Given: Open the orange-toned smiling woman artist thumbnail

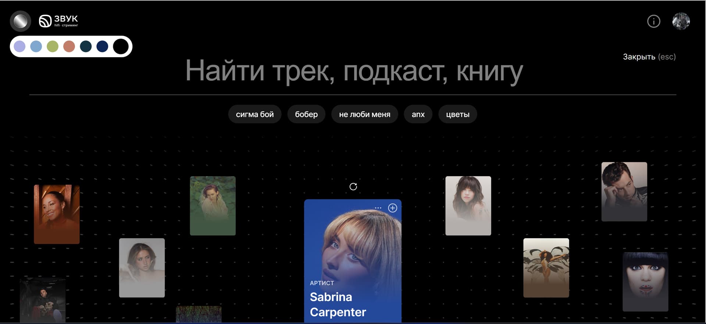Looking at the screenshot, I should [57, 214].
